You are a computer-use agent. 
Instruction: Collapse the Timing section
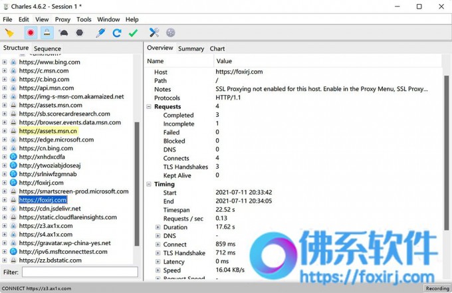[149, 184]
